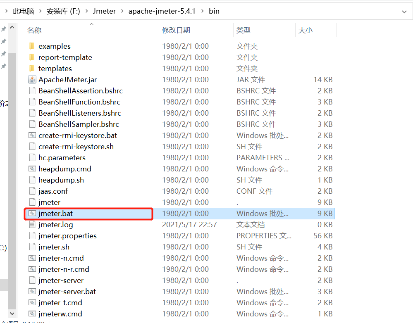Click the JAR 文件 type cell
This screenshot has height=323, width=413.
pyautogui.click(x=251, y=79)
